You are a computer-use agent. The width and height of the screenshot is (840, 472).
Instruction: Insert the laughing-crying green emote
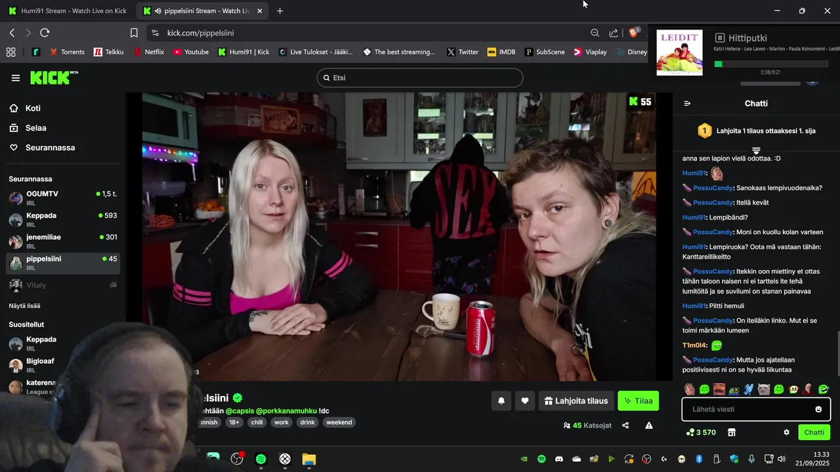point(823,389)
